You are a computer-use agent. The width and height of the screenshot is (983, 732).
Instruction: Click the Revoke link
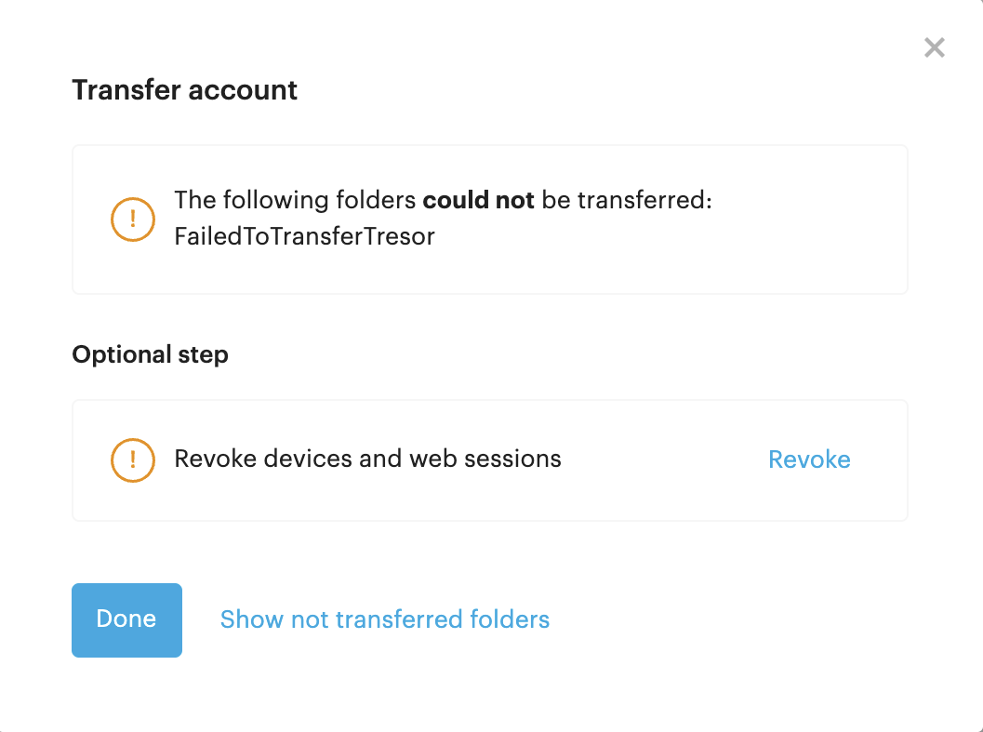click(x=809, y=459)
